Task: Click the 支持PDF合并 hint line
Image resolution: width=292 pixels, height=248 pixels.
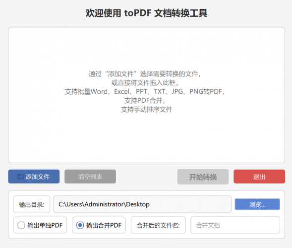Action: point(145,101)
